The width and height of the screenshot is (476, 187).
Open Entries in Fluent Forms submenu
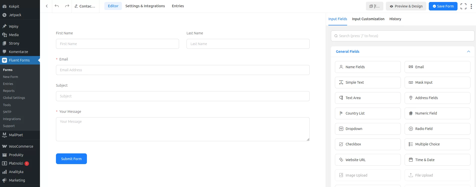(x=8, y=84)
